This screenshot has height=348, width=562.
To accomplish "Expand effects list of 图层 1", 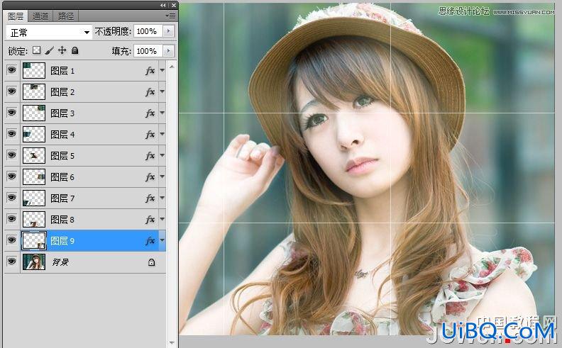I will coord(162,71).
